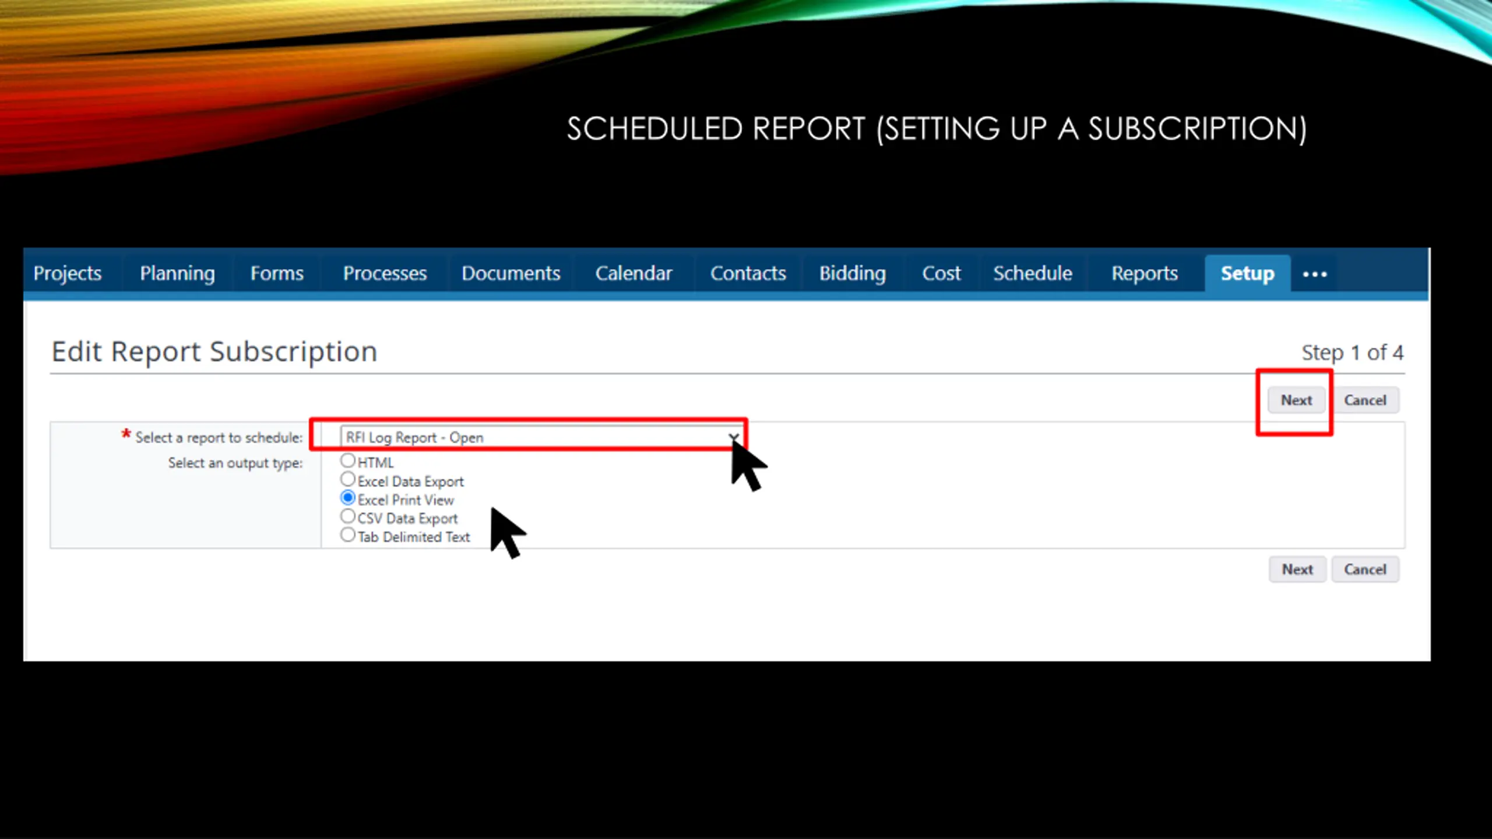Open the Processes tab
This screenshot has height=839, width=1492.
(385, 274)
